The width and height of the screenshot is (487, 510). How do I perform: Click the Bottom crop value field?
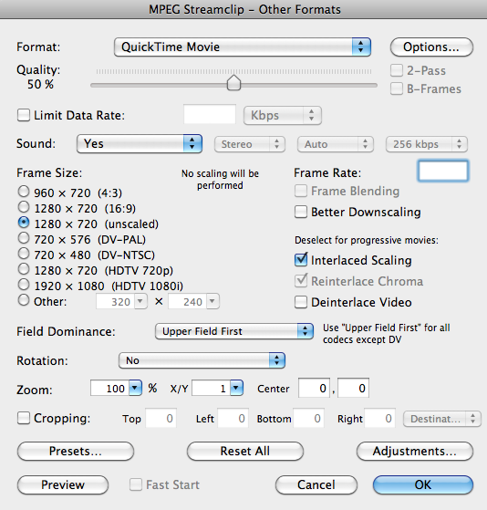309,418
